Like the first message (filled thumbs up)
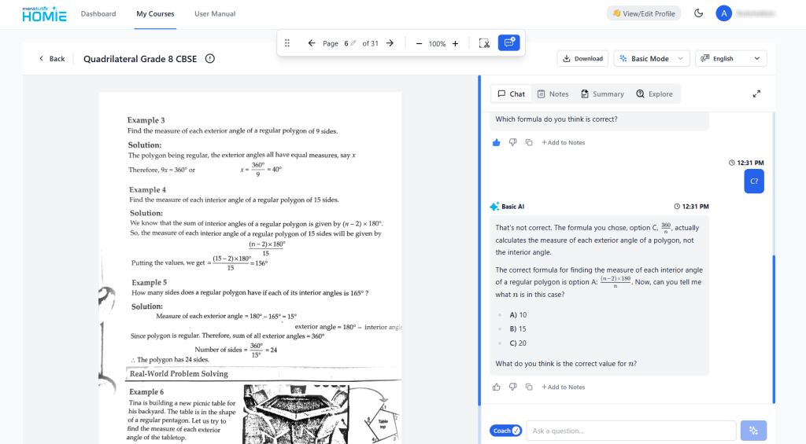Image resolution: width=806 pixels, height=444 pixels. 496,143
